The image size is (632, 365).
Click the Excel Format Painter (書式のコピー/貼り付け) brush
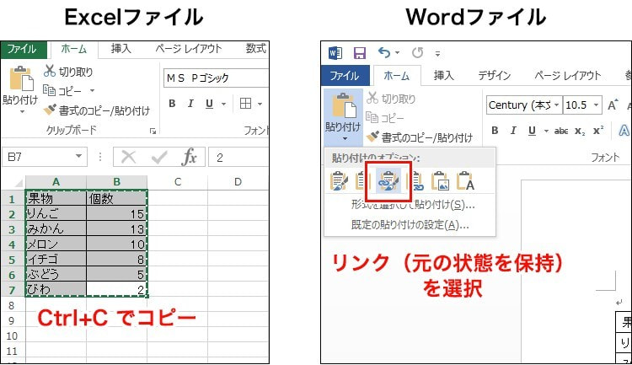pos(50,110)
